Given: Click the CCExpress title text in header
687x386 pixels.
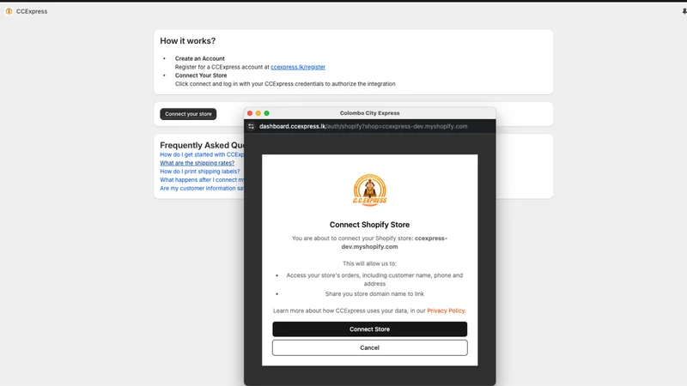Looking at the screenshot, I should pyautogui.click(x=32, y=11).
